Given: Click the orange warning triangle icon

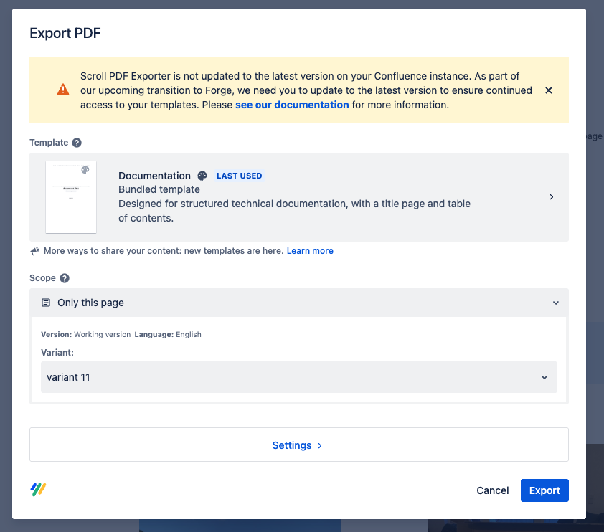Looking at the screenshot, I should 64,90.
